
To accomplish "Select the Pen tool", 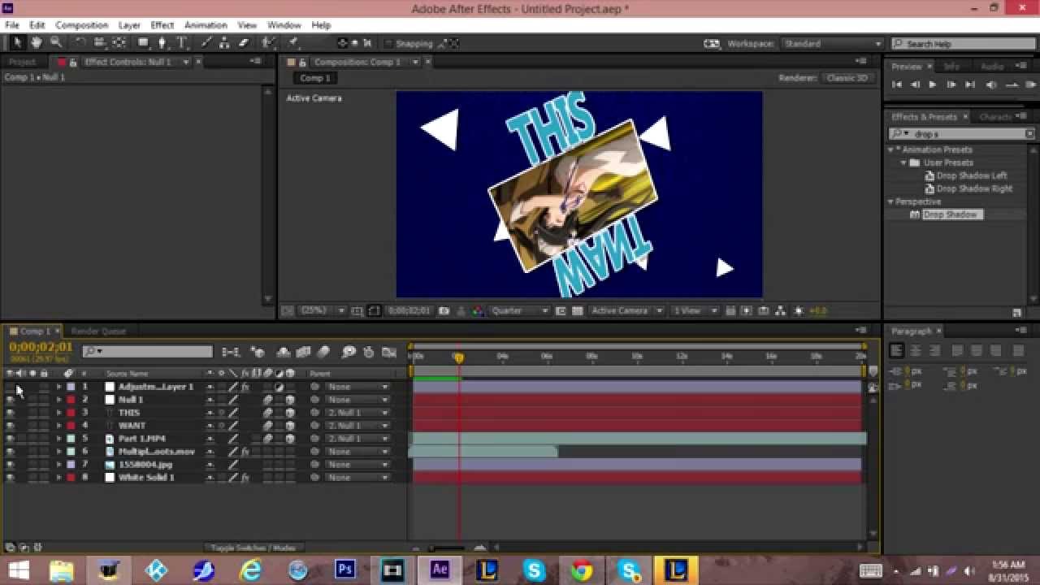I will 162,43.
